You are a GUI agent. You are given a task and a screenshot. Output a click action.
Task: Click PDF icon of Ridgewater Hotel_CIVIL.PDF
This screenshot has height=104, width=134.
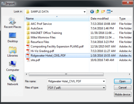tap(28, 55)
